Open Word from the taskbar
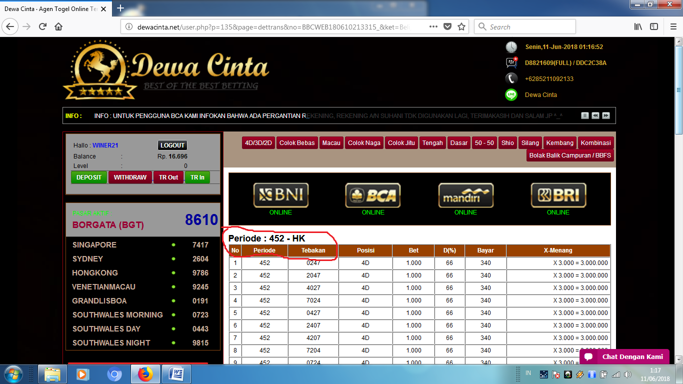683x384 pixels. coord(176,374)
